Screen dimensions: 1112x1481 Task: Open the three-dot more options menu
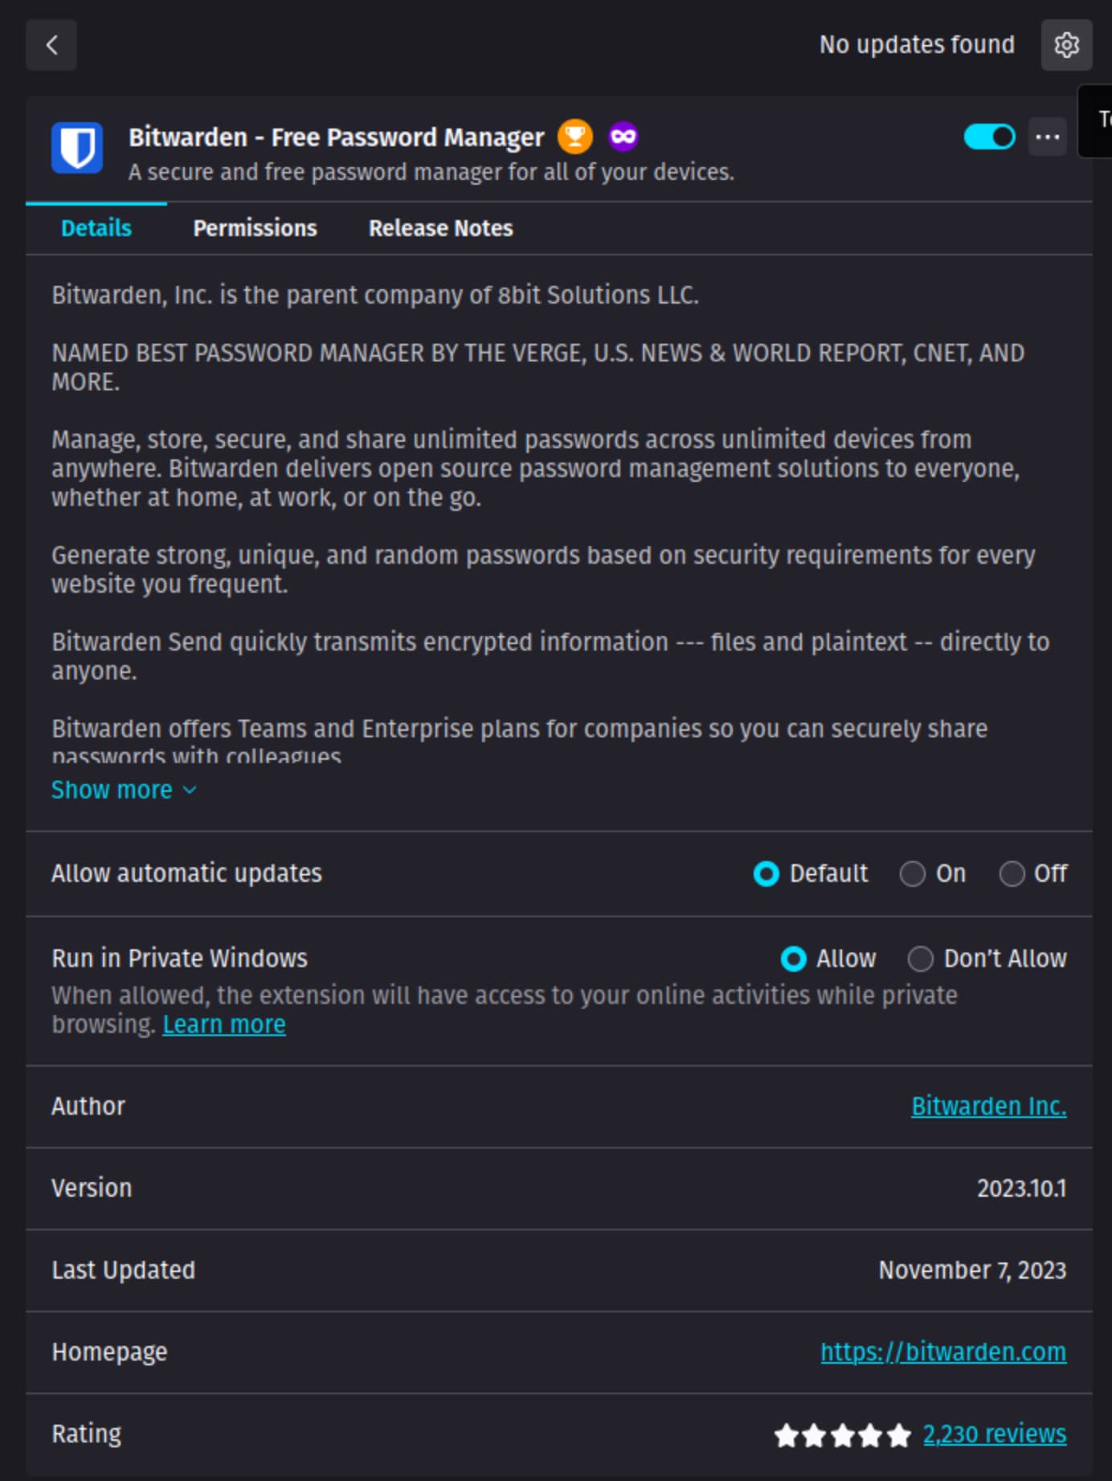(x=1048, y=137)
